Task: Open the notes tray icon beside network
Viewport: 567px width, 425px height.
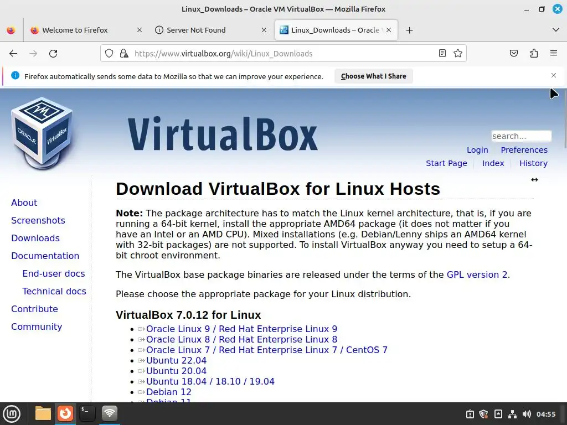Action: click(x=498, y=414)
